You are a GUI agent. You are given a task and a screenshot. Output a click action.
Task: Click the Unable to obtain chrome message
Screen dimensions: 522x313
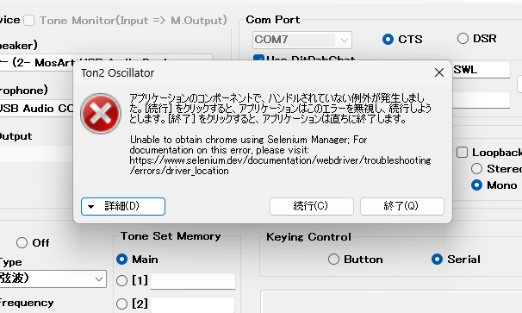pos(248,145)
